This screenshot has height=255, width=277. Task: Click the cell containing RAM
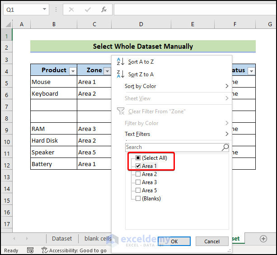click(54, 129)
